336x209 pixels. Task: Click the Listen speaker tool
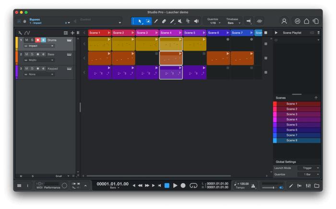196,21
